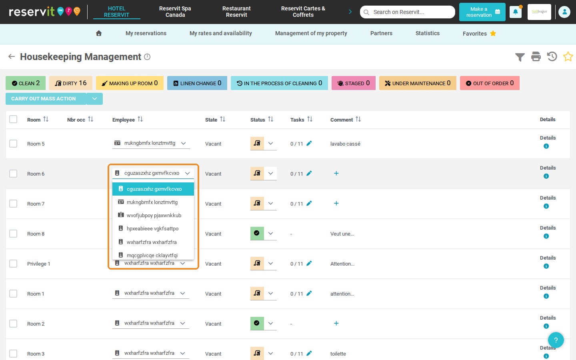
Task: Tick the checkbox for Room 8
Action: coord(13,234)
